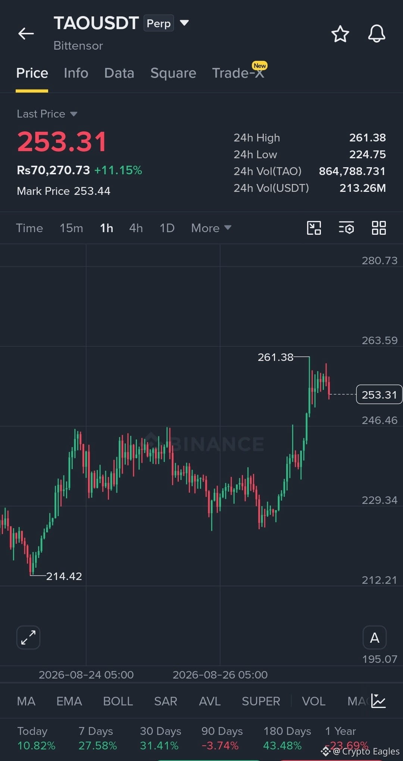Add TAOUSDT to favorites with star icon

(x=340, y=34)
